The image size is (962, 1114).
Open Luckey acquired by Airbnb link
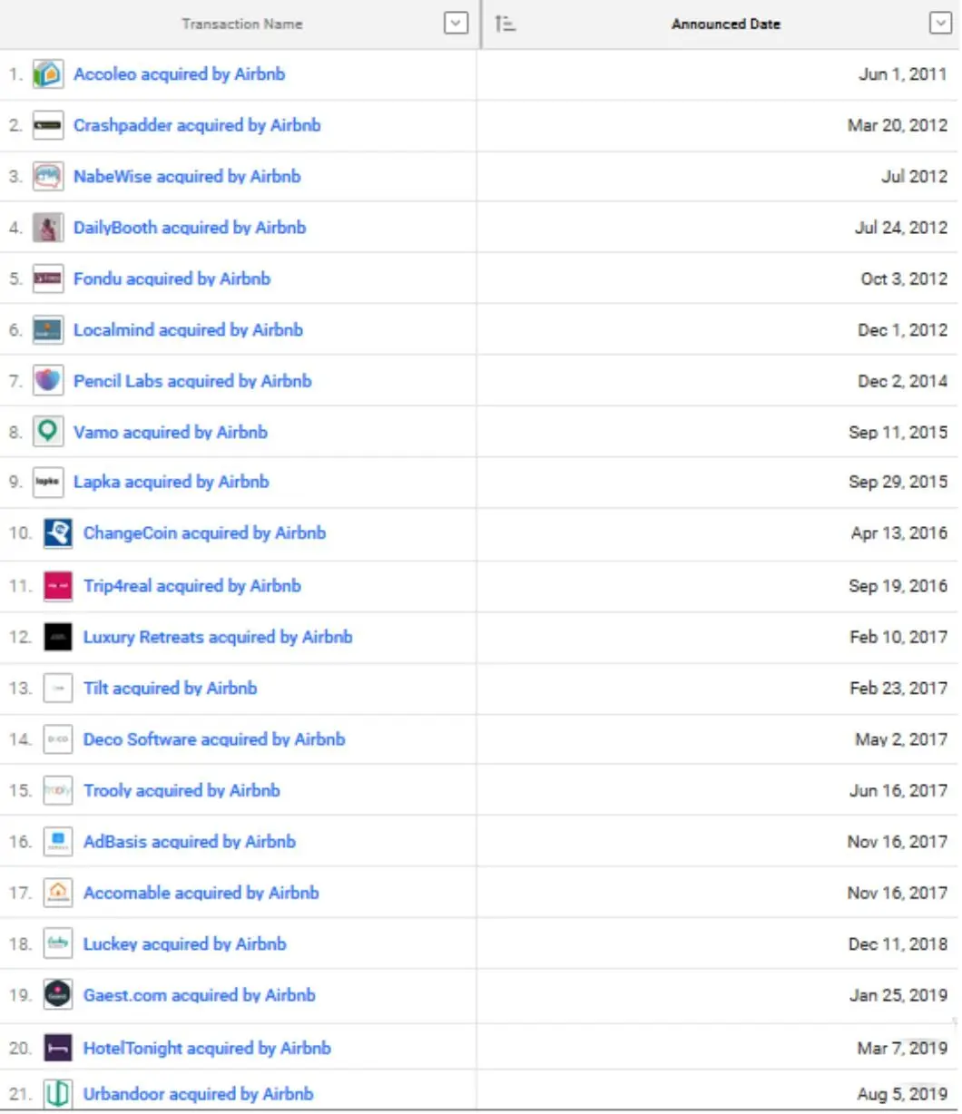tap(185, 944)
